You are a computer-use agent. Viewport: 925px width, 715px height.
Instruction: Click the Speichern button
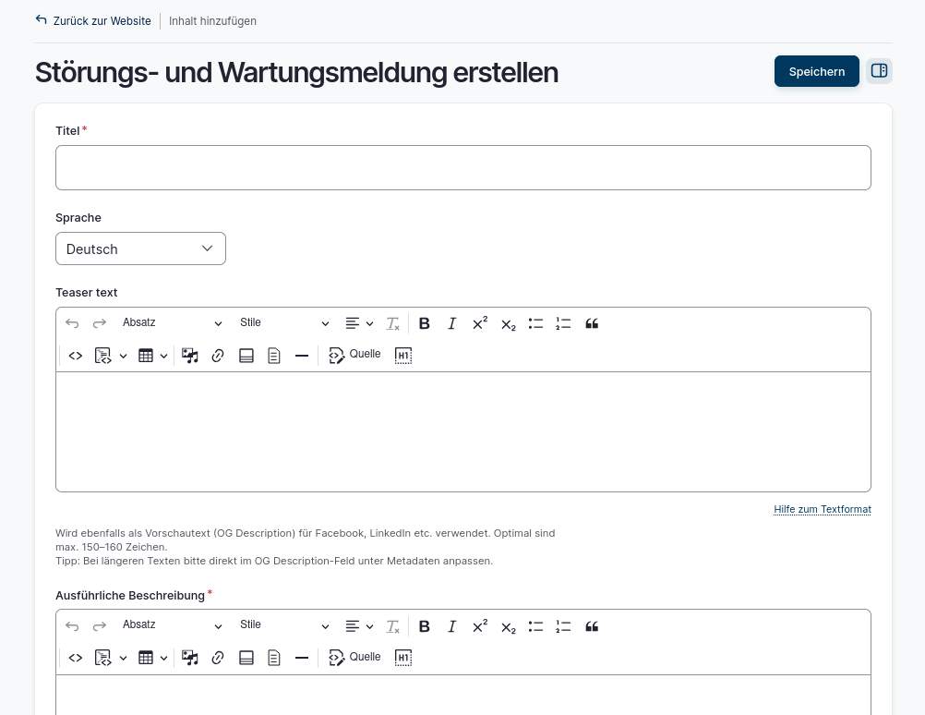click(x=816, y=71)
